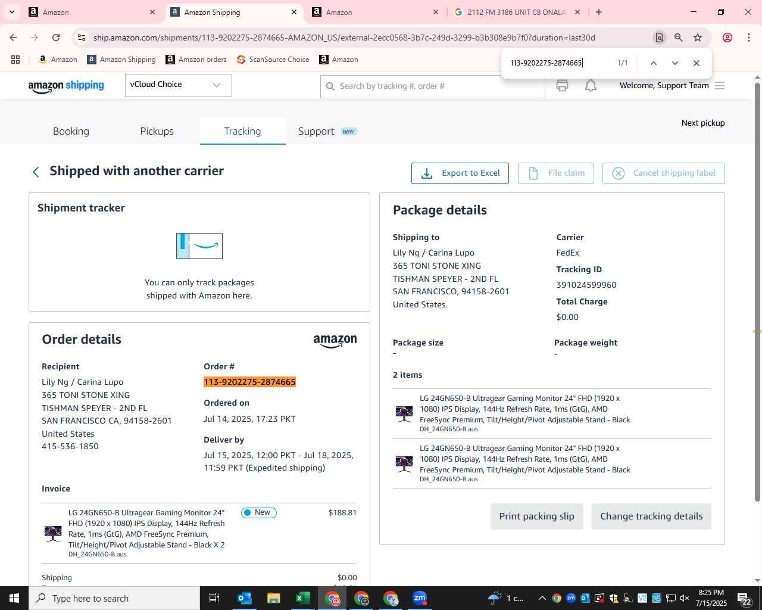Click the File claim button

tap(556, 173)
